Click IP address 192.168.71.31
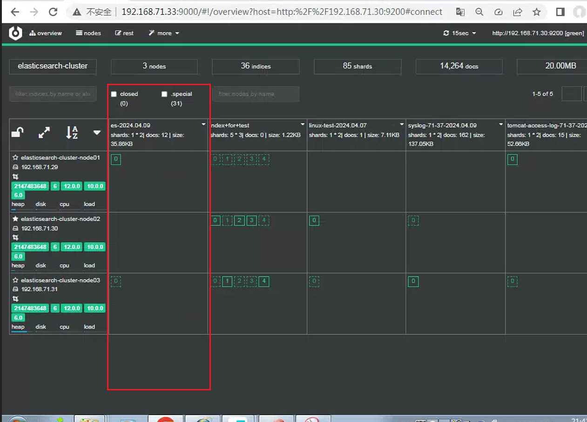587x422 pixels. 40,289
